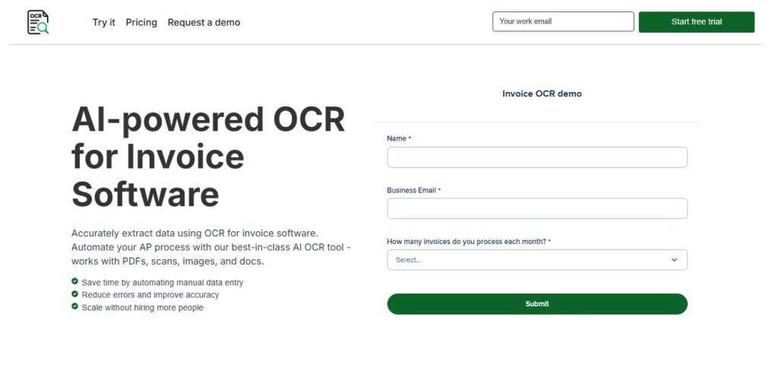Image resolution: width=778 pixels, height=371 pixels.
Task: Submit the Invoice OCR demo form
Action: (536, 304)
